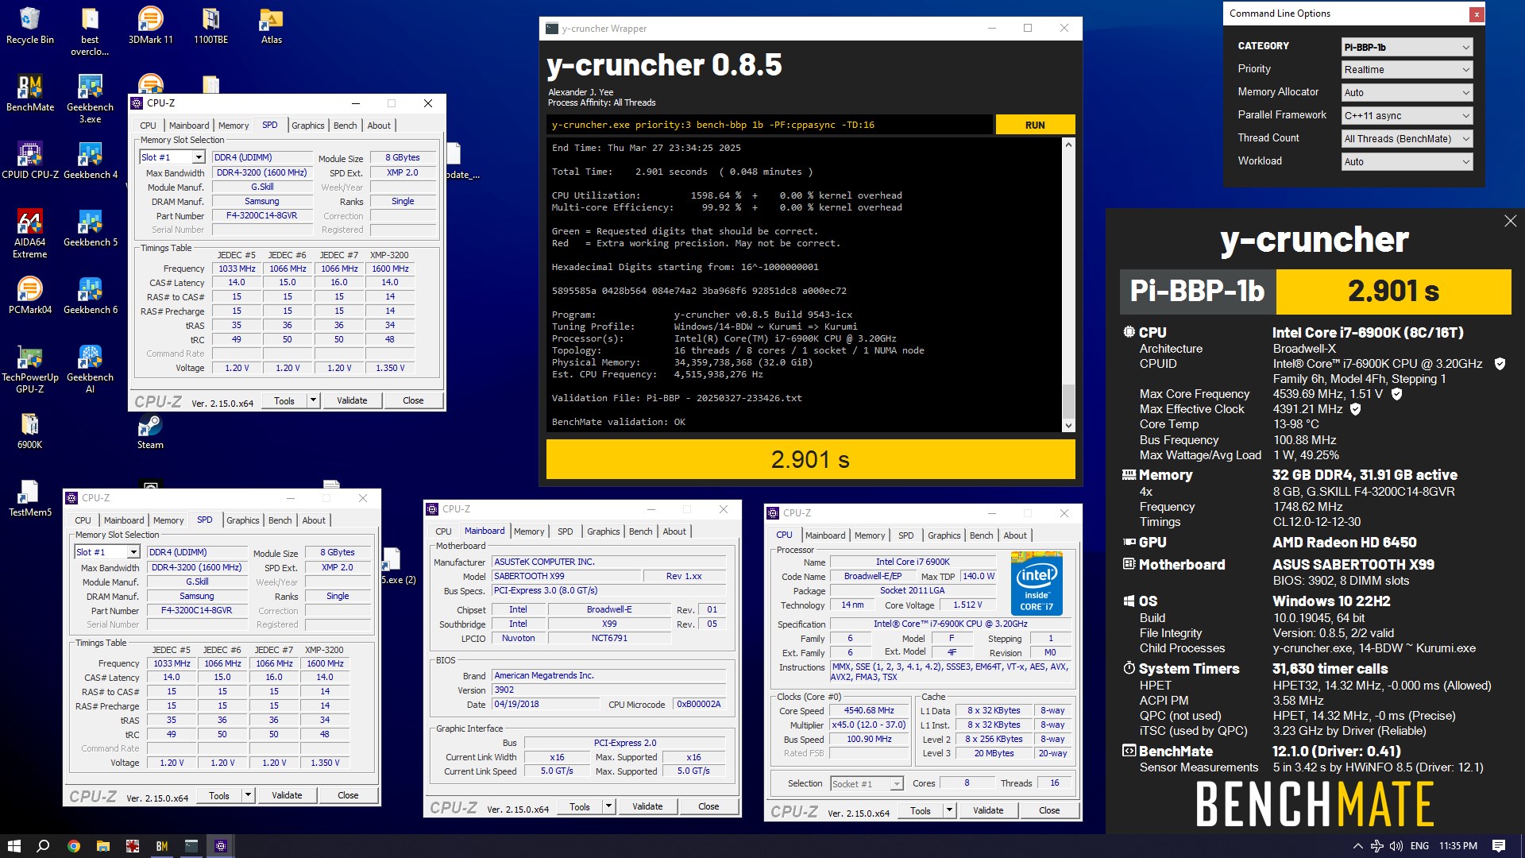The image size is (1525, 858).
Task: Open Geekbench 4 desktop icon
Action: click(x=90, y=160)
